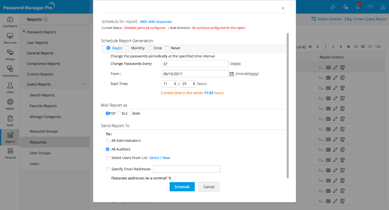Check the All Administrators checkbox
This screenshot has width=389, height=210.
[108, 140]
